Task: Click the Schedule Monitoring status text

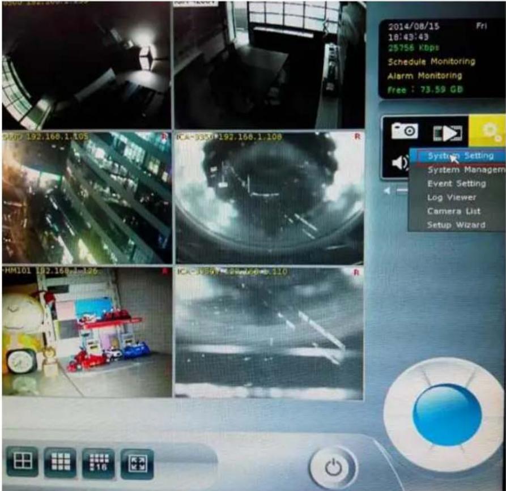Action: point(431,61)
